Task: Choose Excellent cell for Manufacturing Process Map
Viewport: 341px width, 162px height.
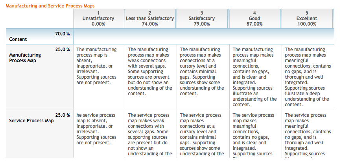Action: (x=308, y=77)
